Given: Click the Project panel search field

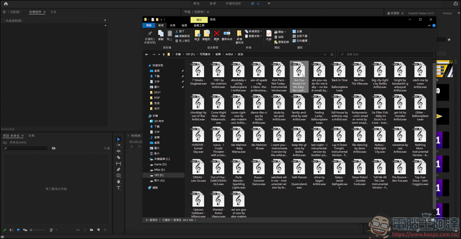Looking at the screenshot, I should (x=25, y=148).
